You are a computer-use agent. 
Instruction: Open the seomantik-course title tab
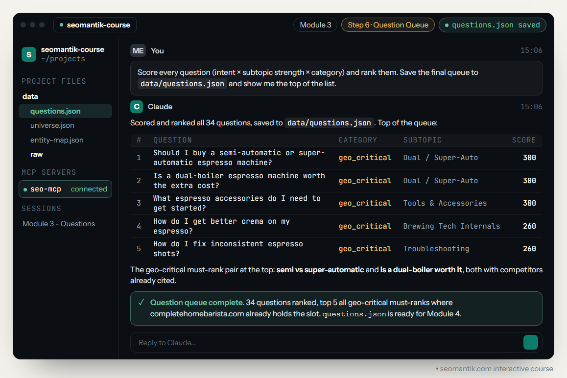[95, 25]
